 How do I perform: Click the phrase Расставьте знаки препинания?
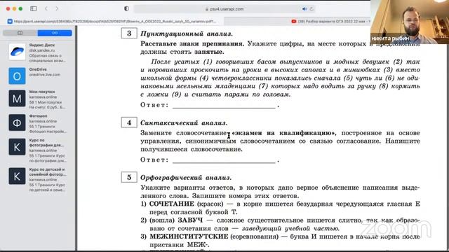click(192, 43)
